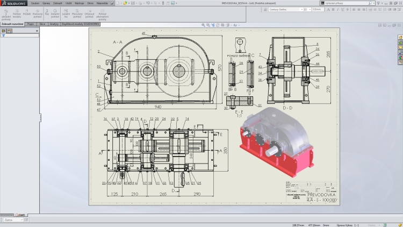Click the Zoom to area icon

click(x=208, y=25)
